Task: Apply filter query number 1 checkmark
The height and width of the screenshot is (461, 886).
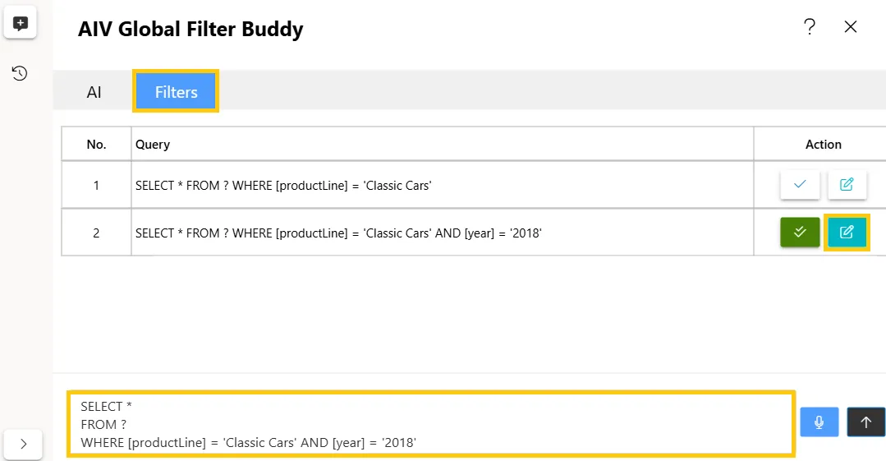Action: point(800,184)
